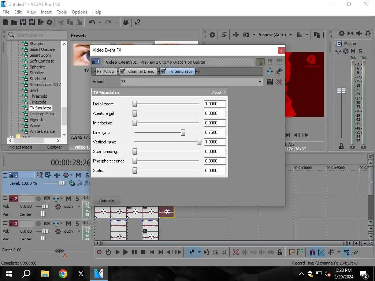Open File Explorer from taskbar
Image resolution: width=375 pixels, height=281 pixels.
tap(45, 274)
